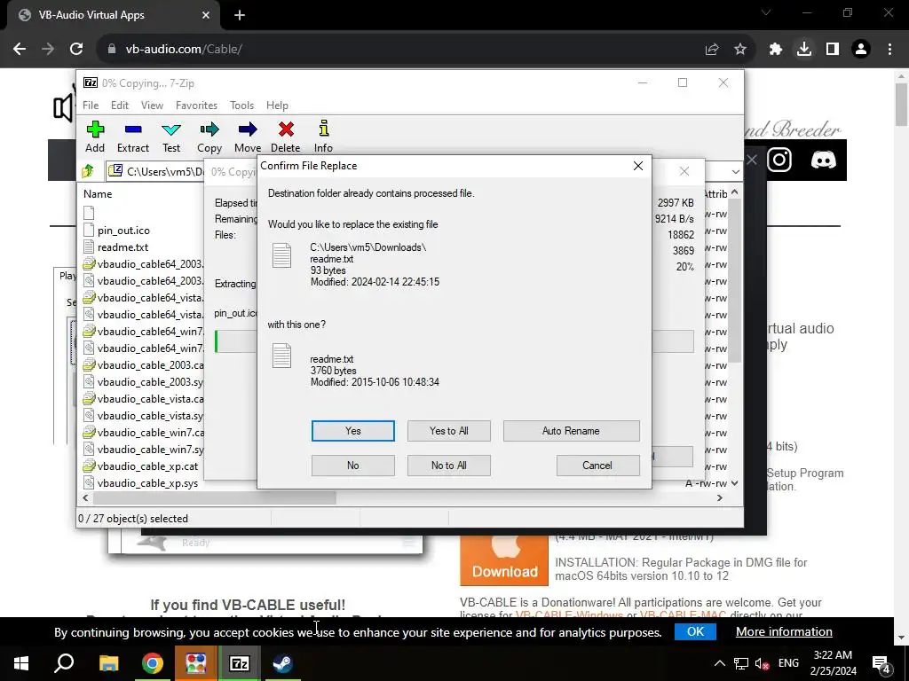Select the VB-Audio Virtual Apps tab
The width and height of the screenshot is (909, 681).
(x=110, y=15)
